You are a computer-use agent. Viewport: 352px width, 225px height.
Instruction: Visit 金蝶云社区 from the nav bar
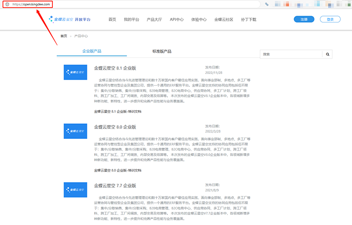click(224, 20)
